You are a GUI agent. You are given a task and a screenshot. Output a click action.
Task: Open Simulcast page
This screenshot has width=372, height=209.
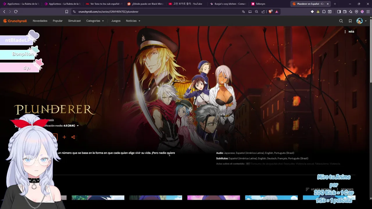[x=74, y=21]
